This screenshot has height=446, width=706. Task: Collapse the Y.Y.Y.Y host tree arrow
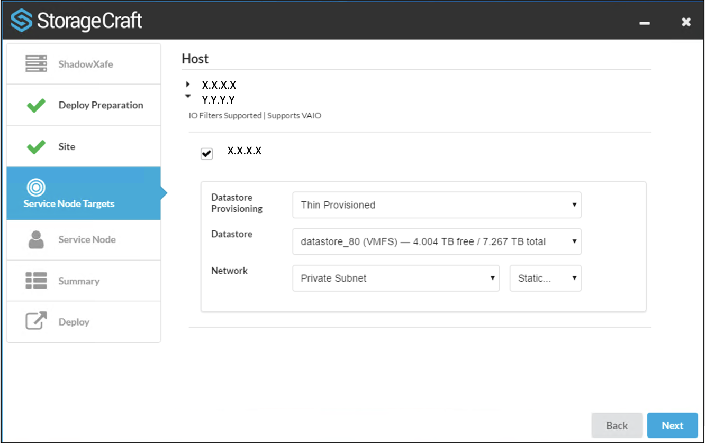point(187,96)
